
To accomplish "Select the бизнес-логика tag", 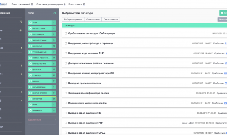I will [42, 63].
